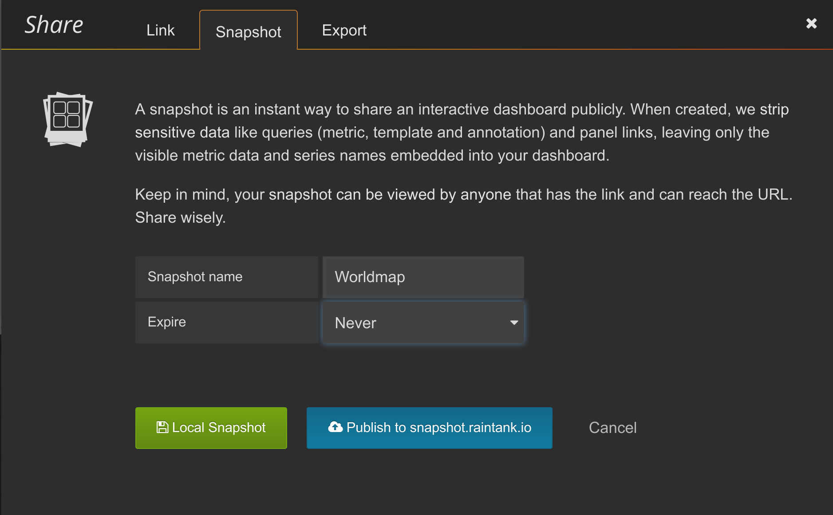Click the caret arrow in the Expire field
Screen dimensions: 833x515
point(514,322)
